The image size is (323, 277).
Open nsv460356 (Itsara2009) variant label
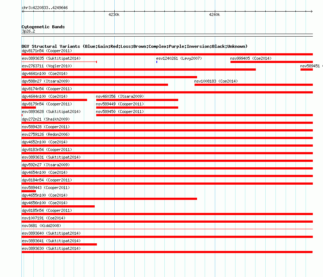[120, 96]
